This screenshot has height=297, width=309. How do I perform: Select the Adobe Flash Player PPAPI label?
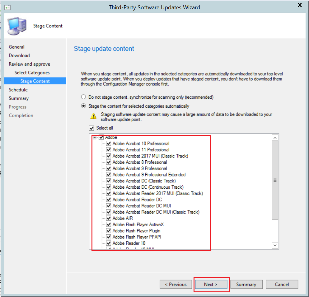click(137, 237)
